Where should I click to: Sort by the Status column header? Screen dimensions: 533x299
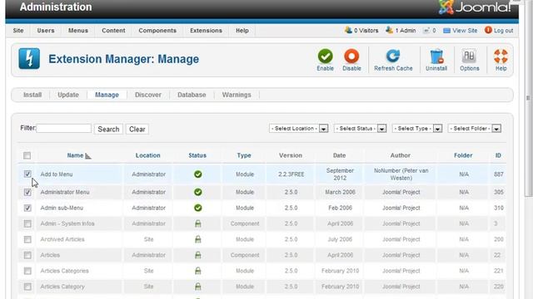(x=197, y=155)
